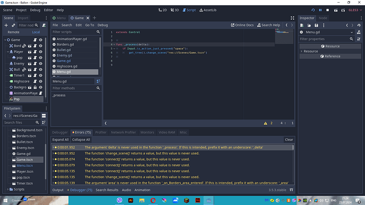The image size is (365, 205).
Task: Open the script editor Go To menu
Action: (89, 25)
